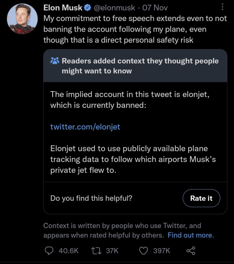Screen dimensions: 234x264
Task: Click the 397K likes count
Action: pos(161,251)
